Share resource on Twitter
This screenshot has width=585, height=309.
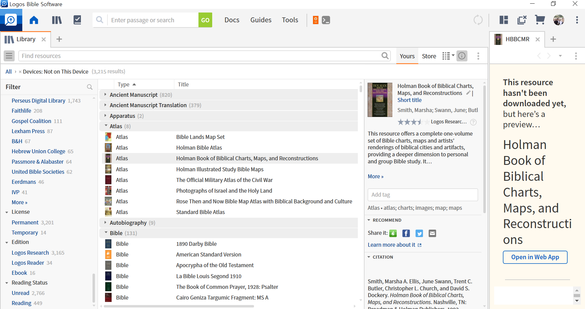[419, 233]
